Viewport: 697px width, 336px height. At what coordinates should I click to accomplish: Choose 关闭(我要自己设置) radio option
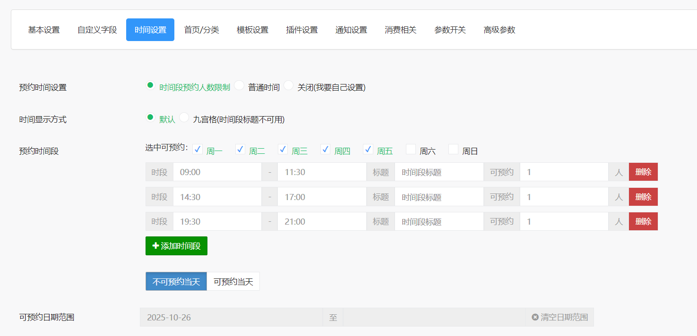click(289, 86)
